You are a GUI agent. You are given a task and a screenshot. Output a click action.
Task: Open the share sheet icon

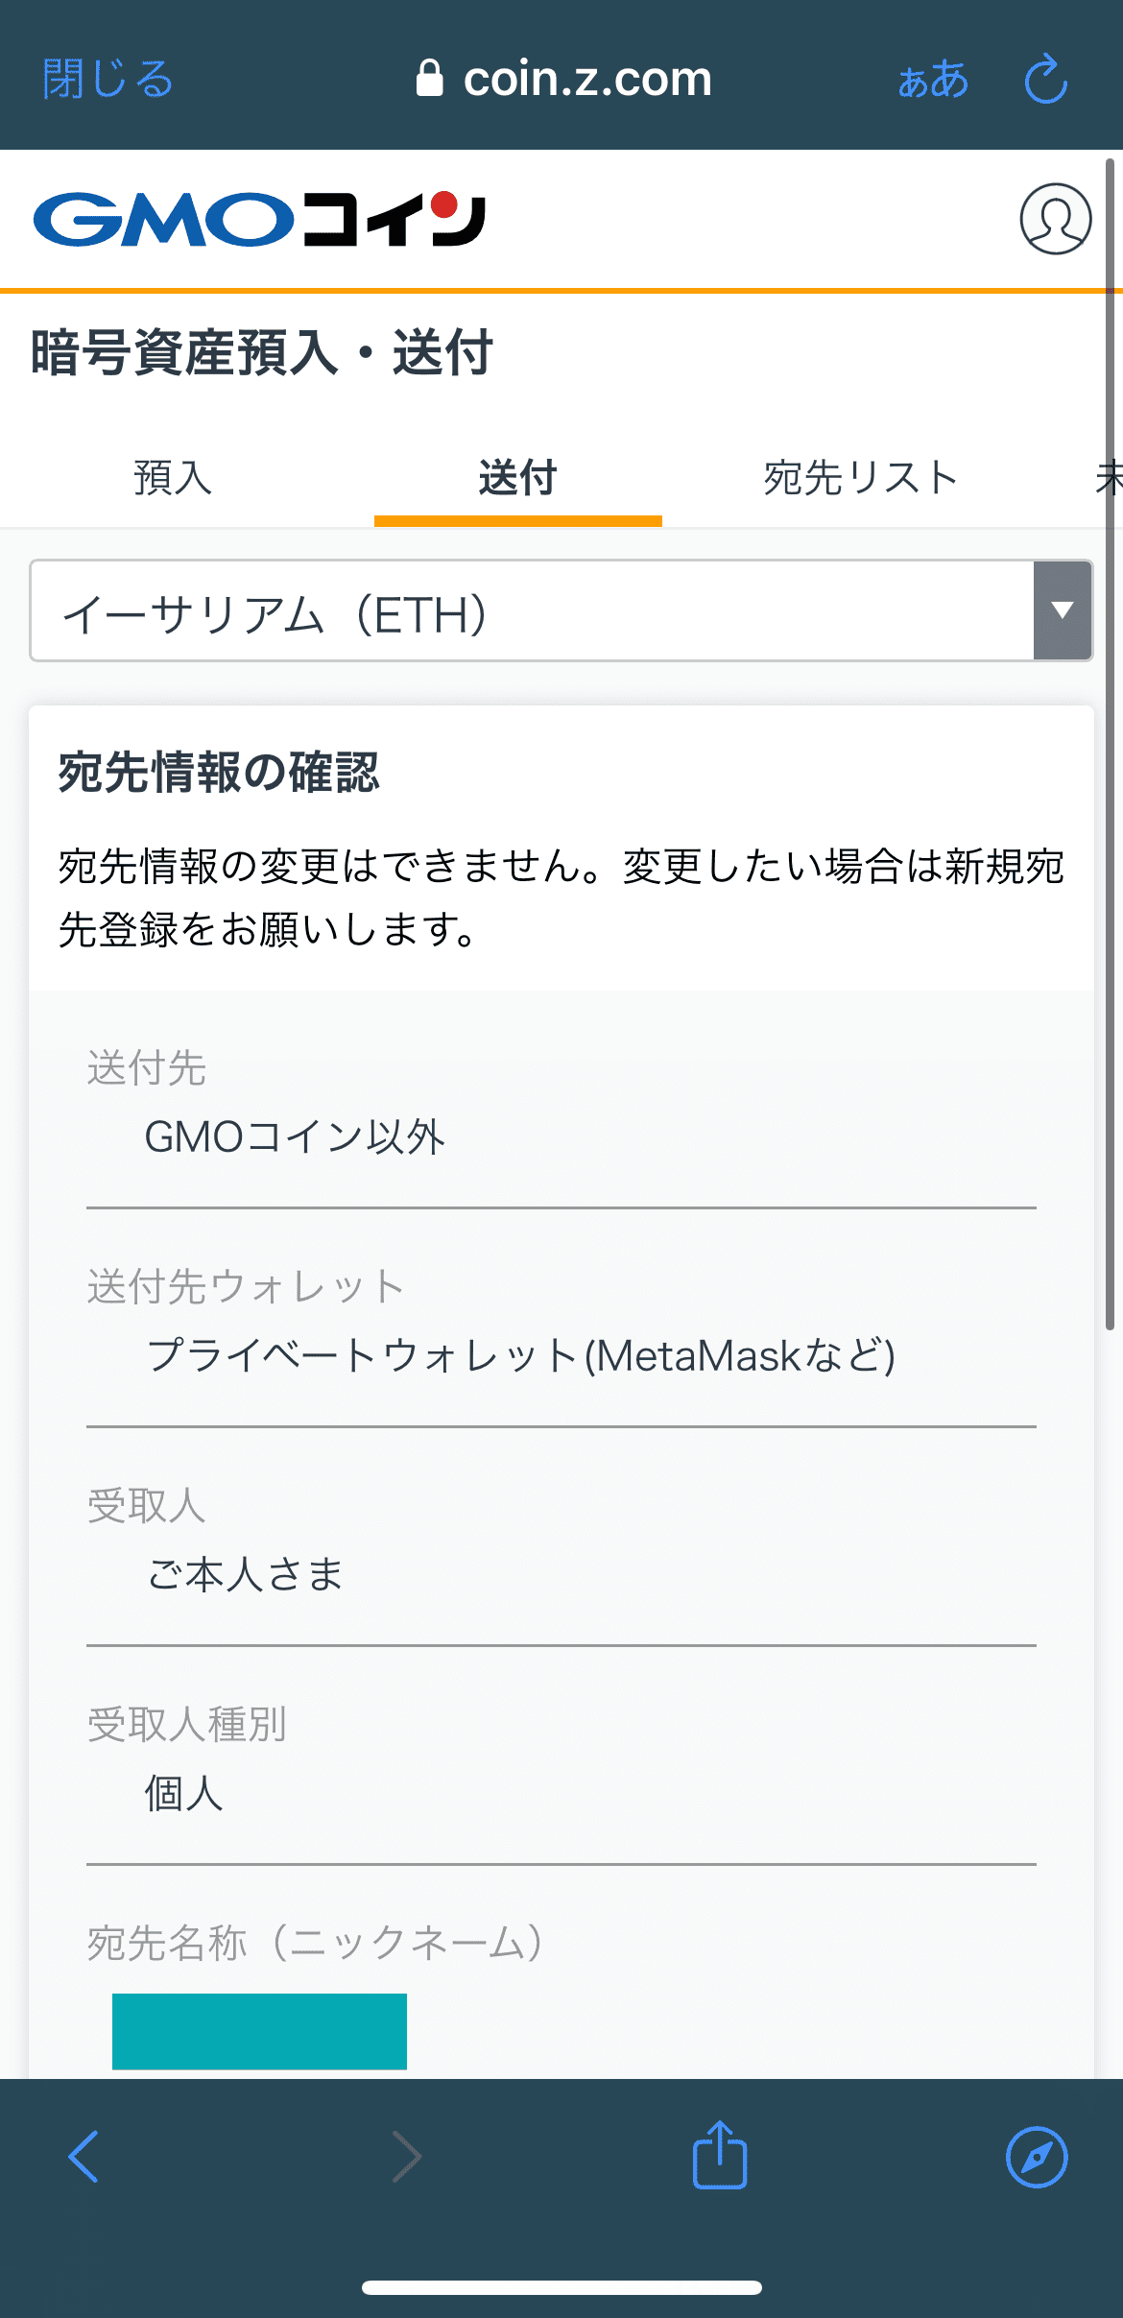tap(720, 2155)
